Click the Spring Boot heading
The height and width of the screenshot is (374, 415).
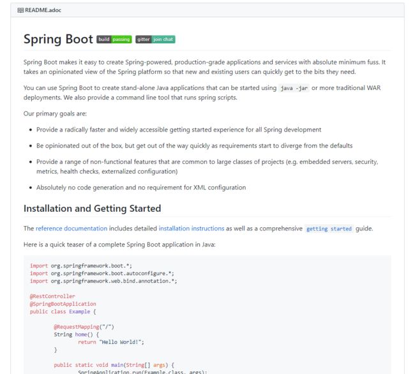(x=58, y=39)
